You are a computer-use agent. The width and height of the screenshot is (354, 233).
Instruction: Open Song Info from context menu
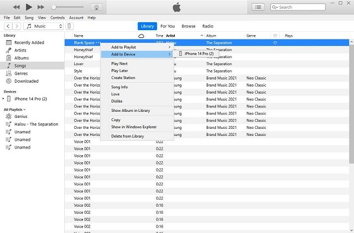137,87
